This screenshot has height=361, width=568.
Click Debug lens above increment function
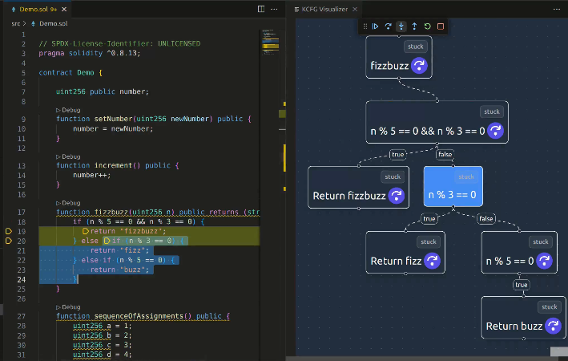click(x=68, y=156)
